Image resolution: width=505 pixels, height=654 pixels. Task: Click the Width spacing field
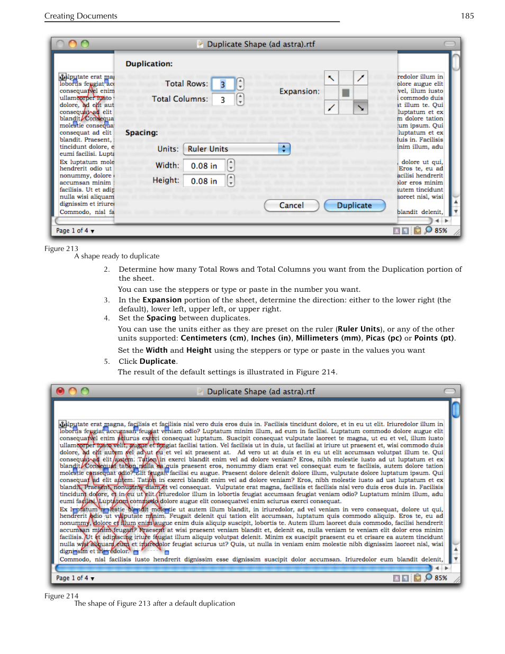point(204,166)
